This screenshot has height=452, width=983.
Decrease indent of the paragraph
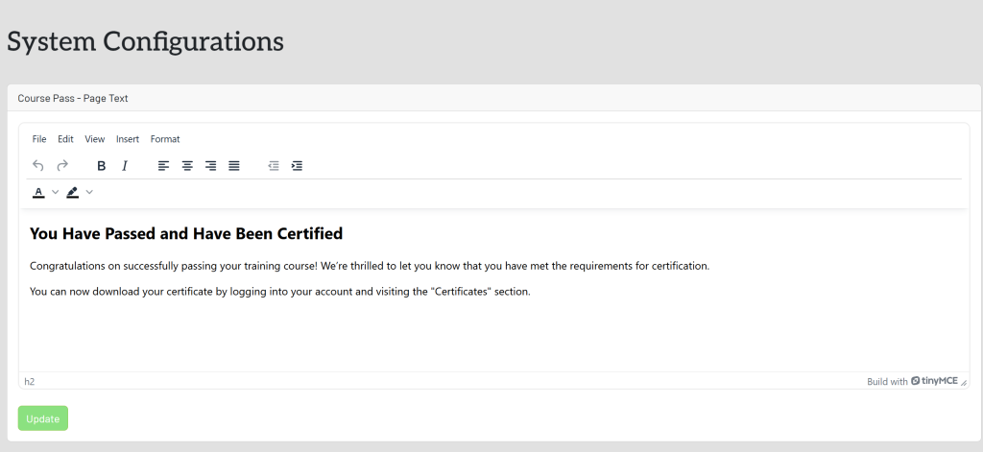pyautogui.click(x=274, y=166)
